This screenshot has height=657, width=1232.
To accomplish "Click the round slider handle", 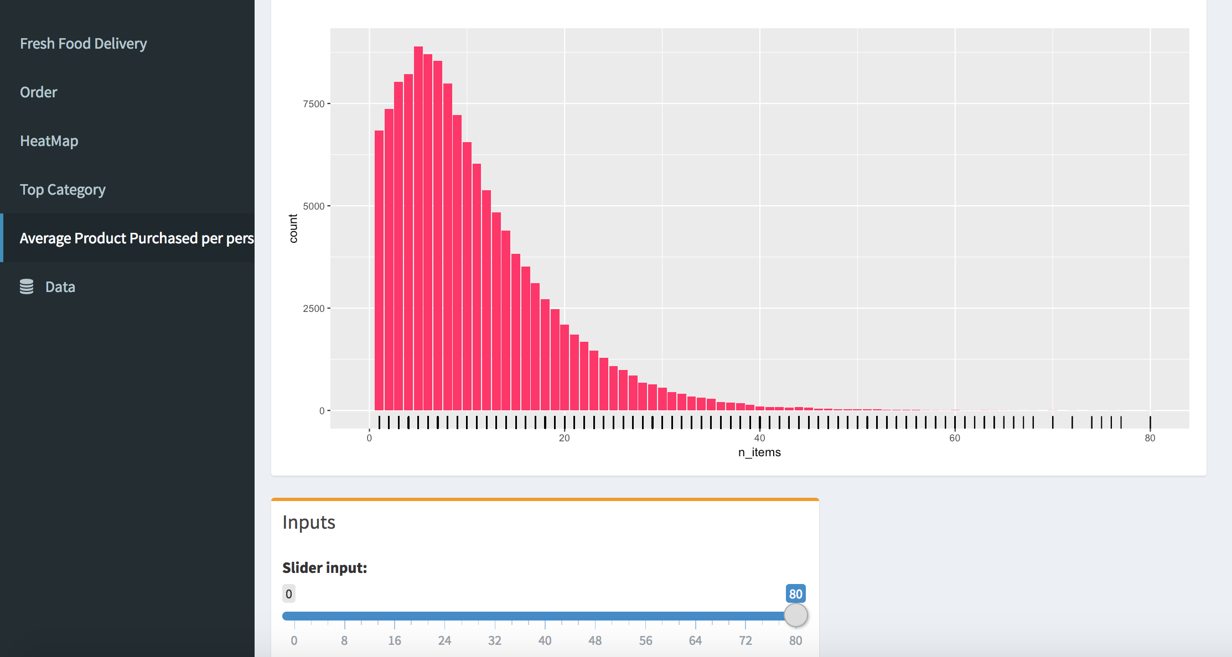I will point(796,615).
